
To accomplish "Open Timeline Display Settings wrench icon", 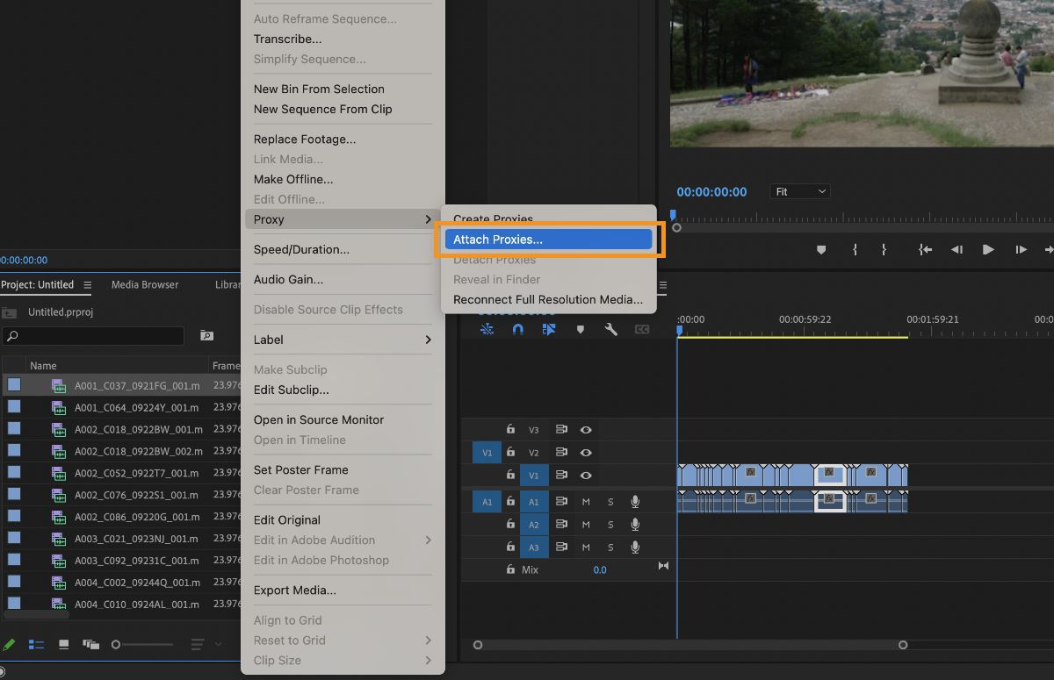I will pyautogui.click(x=611, y=329).
